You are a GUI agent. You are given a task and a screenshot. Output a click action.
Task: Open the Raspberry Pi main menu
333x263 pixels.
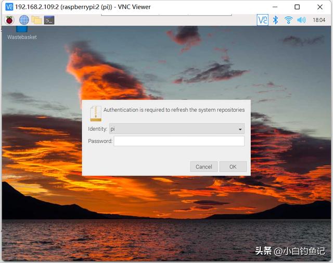pos(9,20)
